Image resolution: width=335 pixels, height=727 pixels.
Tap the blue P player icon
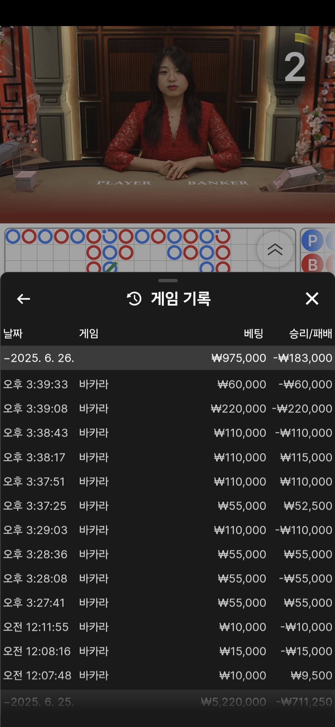point(312,240)
